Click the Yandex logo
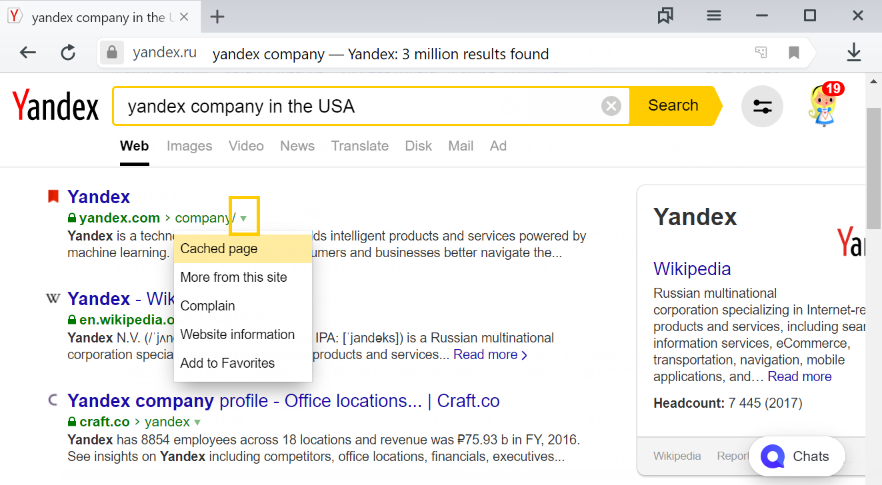This screenshot has height=485, width=882. pos(55,107)
